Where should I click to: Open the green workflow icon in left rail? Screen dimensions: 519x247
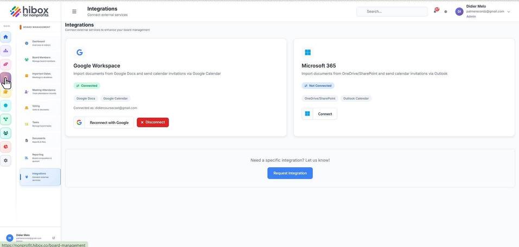[x=5, y=119]
